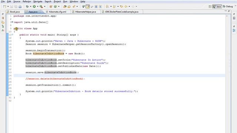The width and height of the screenshot is (237, 133).
Task: Switch to the Debug perspective
Action: [228, 7]
